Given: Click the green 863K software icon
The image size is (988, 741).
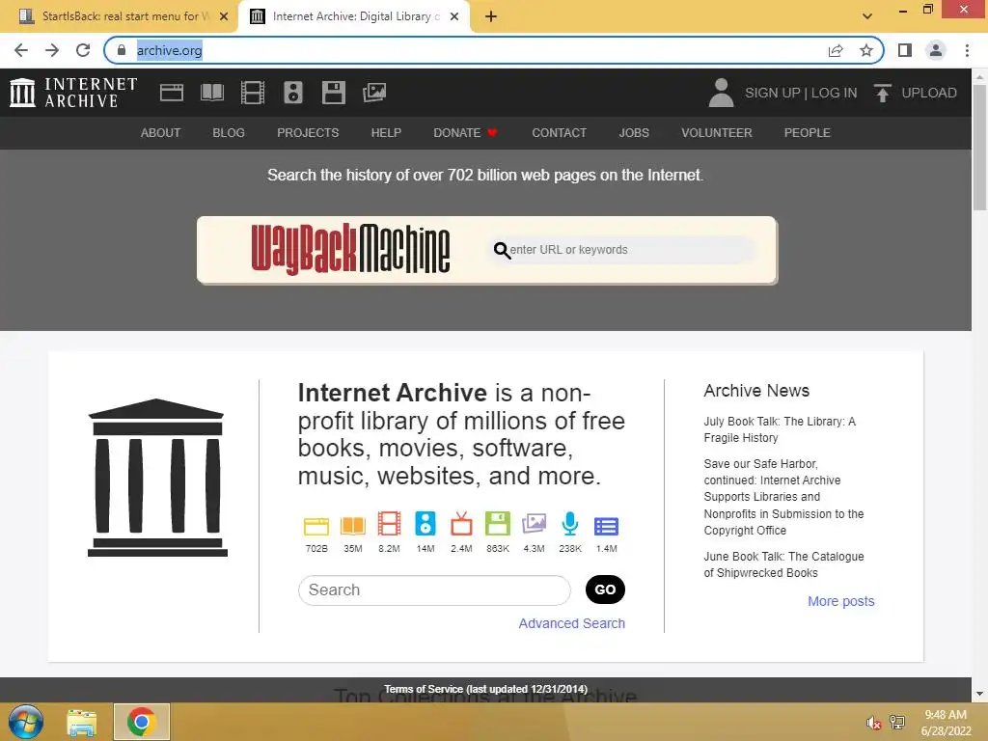Looking at the screenshot, I should [498, 524].
